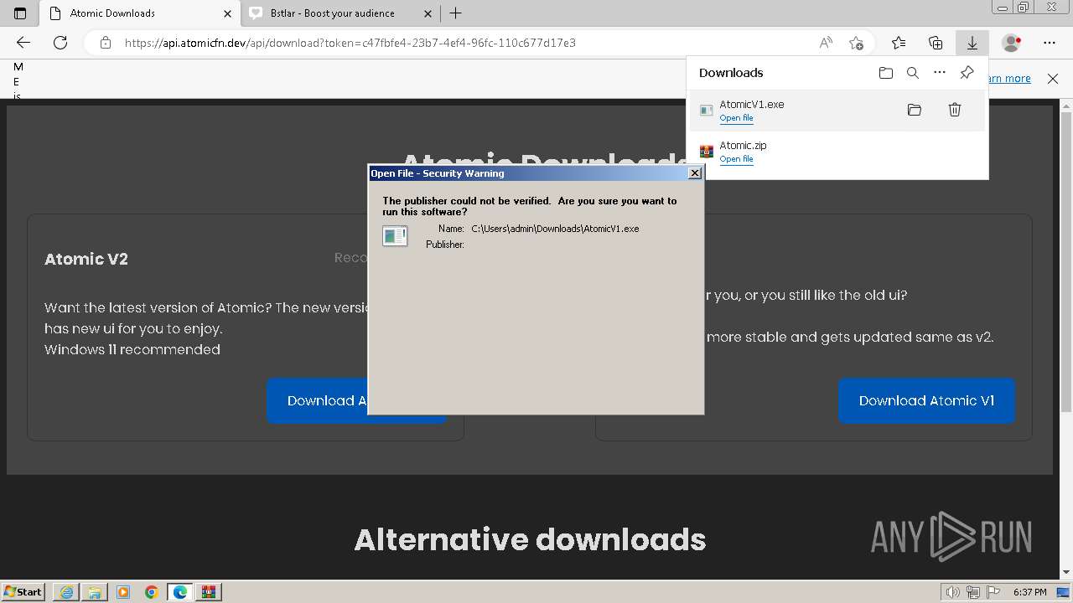Screen dimensions: 1073x603
Task: Open the media player from the taskbar
Action: tap(123, 592)
